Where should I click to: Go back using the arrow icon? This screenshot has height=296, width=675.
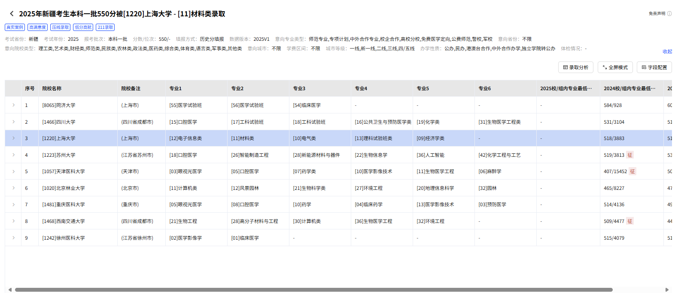click(12, 14)
